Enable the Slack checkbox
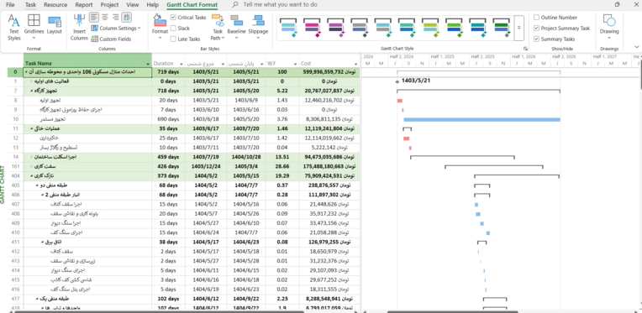Viewport: 642px width, 313px height. (x=173, y=29)
